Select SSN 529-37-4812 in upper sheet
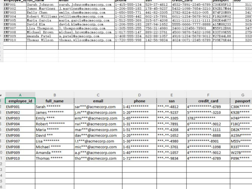Viewport: 252px width, 189px height. [x=158, y=5]
